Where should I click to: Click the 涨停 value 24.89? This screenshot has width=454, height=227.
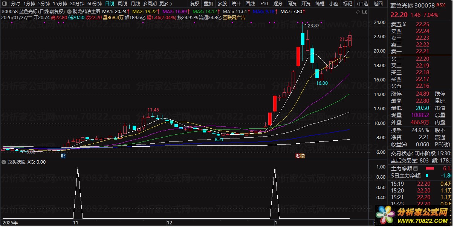pos(422,94)
